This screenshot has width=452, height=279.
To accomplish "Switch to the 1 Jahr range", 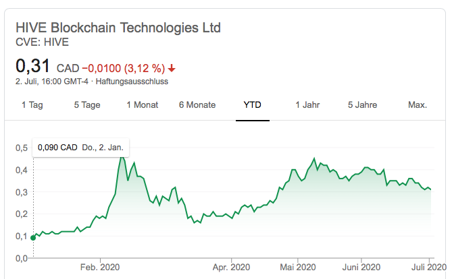I will 307,104.
